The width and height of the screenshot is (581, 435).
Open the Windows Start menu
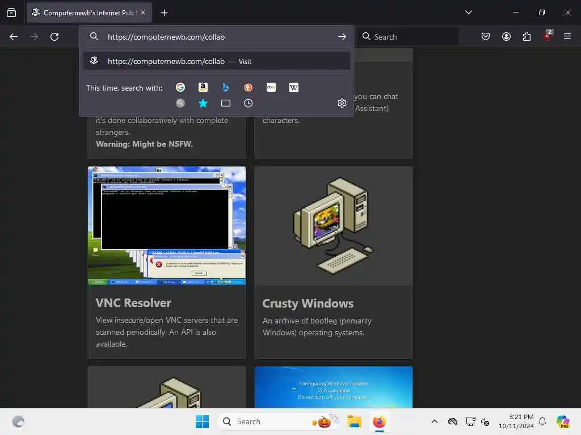coord(203,421)
